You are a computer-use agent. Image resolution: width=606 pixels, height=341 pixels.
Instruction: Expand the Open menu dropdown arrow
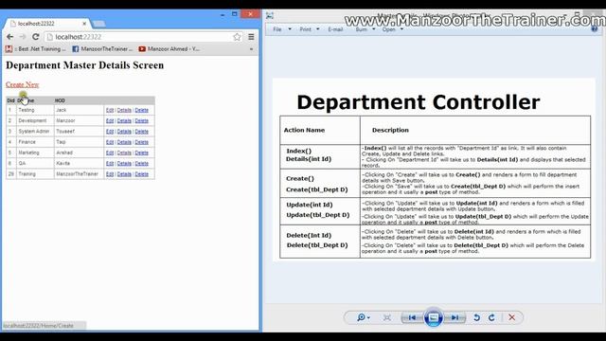pos(401,29)
